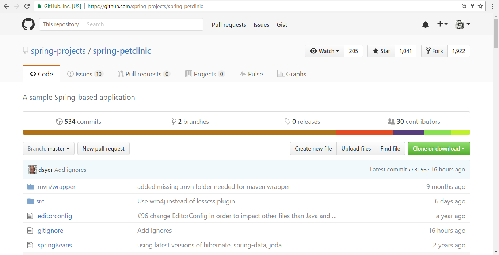This screenshot has height=255, width=499.
Task: Click Issues in top navigation
Action: point(262,25)
